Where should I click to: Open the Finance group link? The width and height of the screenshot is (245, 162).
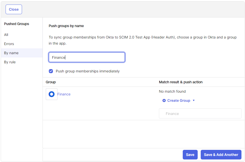point(64,94)
